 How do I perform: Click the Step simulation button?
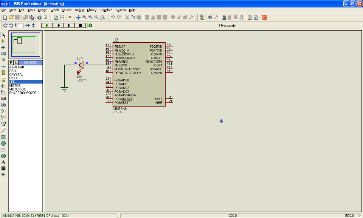click(58, 25)
